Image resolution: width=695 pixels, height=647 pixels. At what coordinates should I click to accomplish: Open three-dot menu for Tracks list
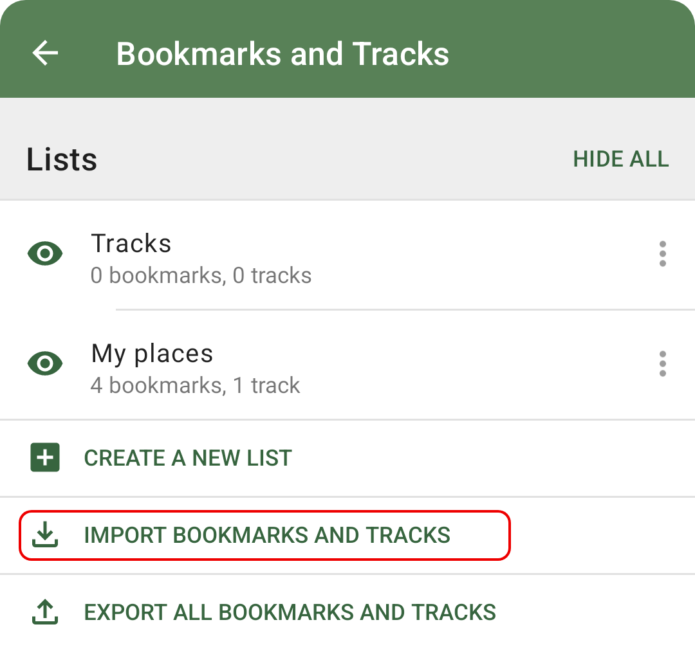[662, 254]
